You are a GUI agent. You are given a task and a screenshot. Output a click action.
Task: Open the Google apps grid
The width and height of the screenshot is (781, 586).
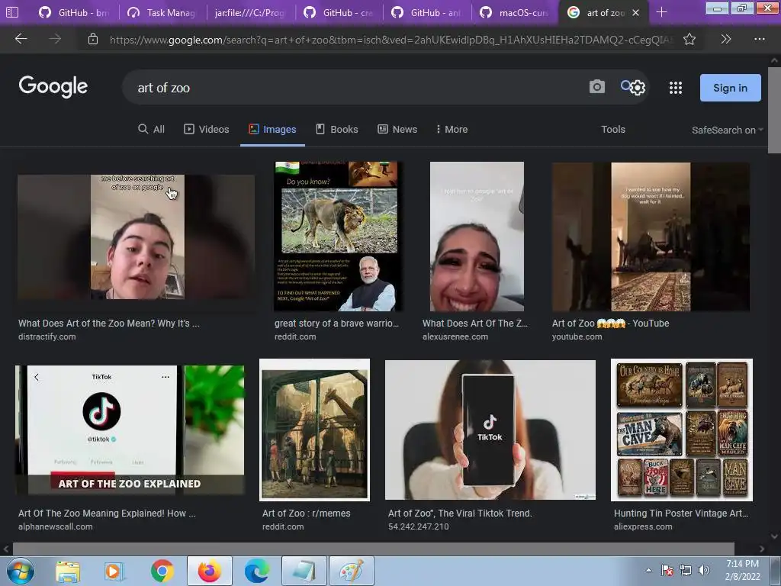tap(676, 89)
